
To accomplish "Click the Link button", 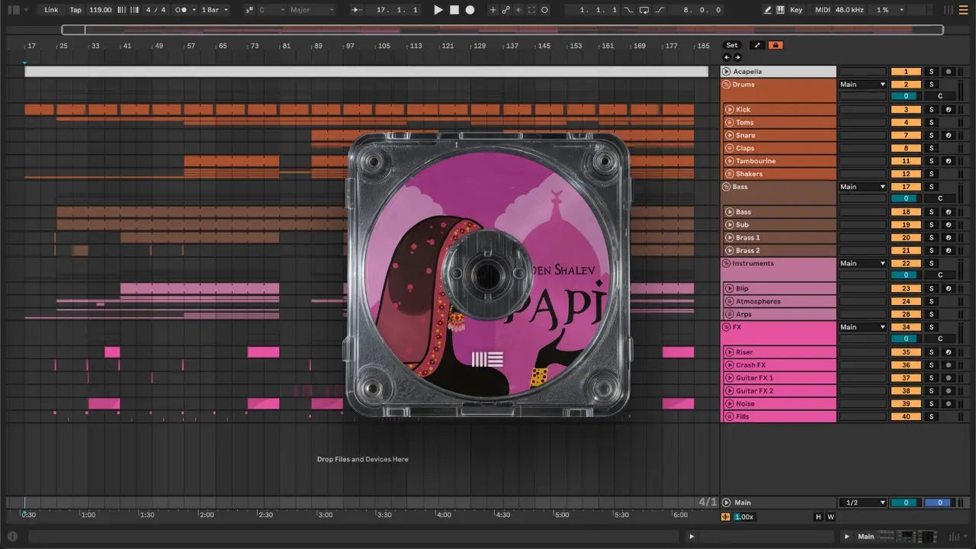I will pos(51,10).
